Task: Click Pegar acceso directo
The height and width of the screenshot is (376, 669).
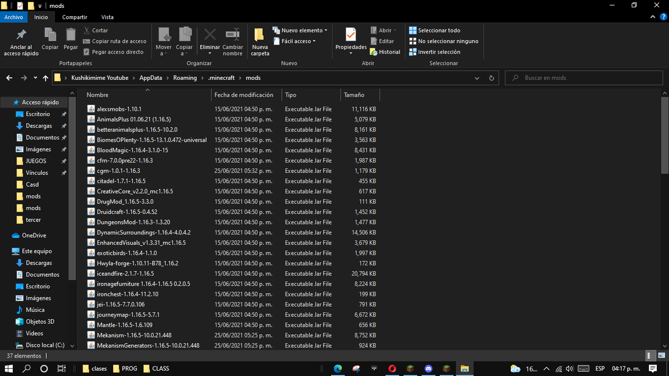Action: tap(113, 52)
